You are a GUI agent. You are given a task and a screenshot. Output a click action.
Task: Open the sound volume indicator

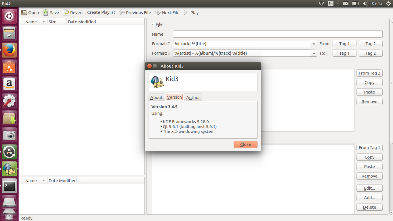(365, 3)
